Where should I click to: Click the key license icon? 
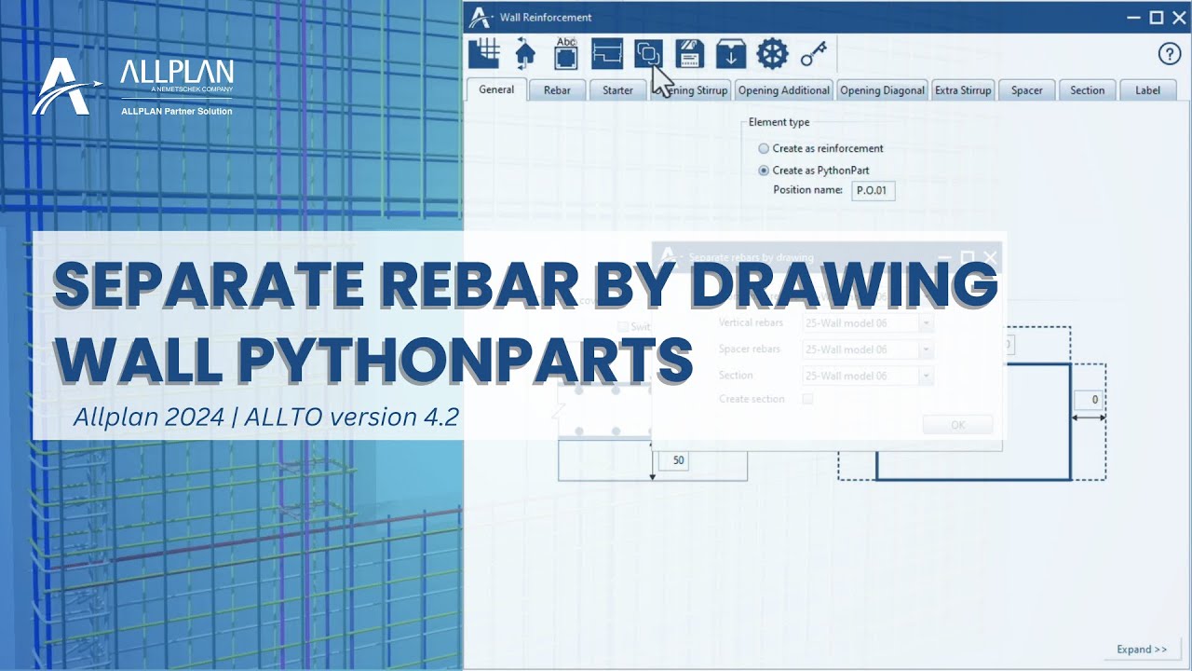(x=814, y=54)
